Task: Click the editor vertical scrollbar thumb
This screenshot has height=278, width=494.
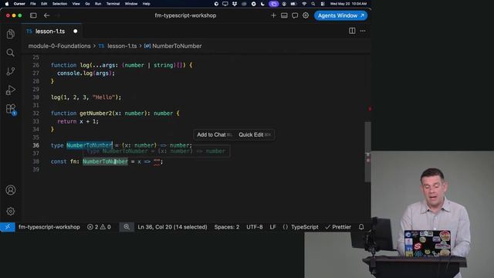Action: [367, 151]
